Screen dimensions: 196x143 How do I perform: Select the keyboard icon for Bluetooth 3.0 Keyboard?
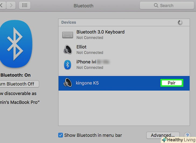point(68,35)
